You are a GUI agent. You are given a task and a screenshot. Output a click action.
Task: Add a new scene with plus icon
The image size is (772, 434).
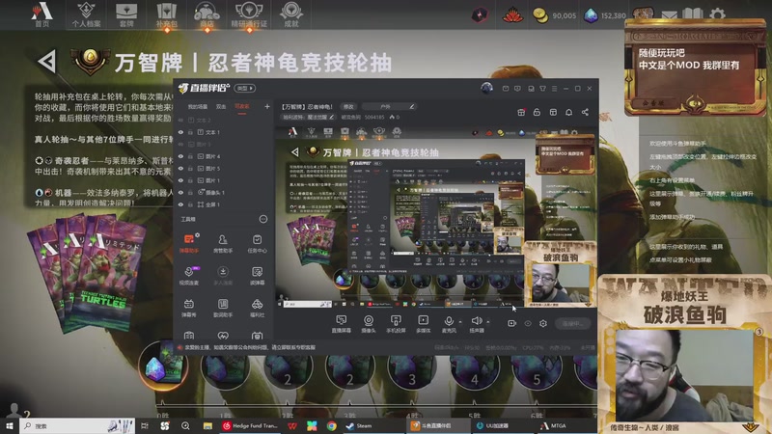[x=267, y=106]
